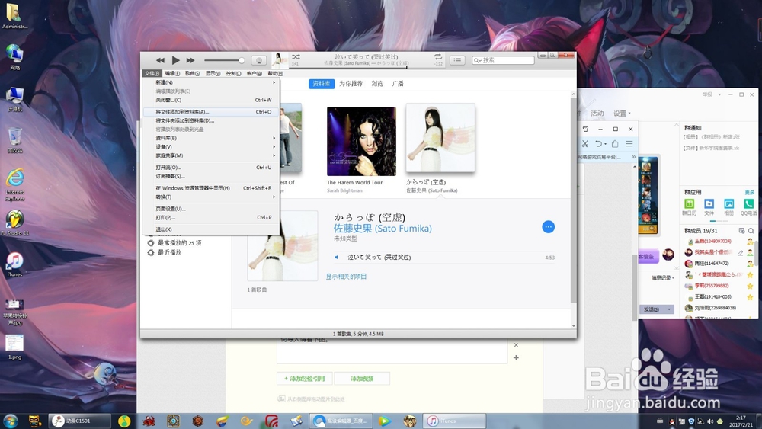Click the group member search magnifier icon
The height and width of the screenshot is (429, 762).
pyautogui.click(x=751, y=231)
